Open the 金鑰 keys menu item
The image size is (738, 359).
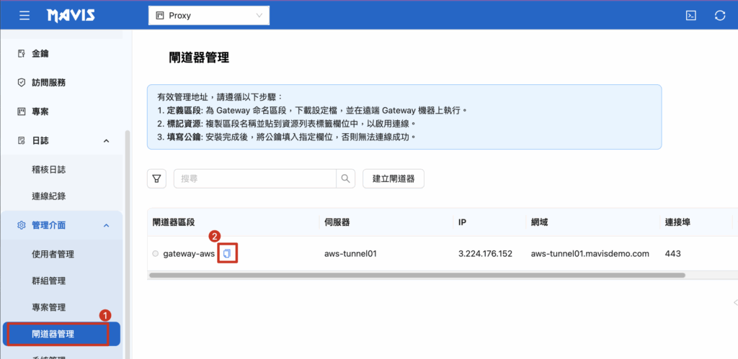[40, 53]
